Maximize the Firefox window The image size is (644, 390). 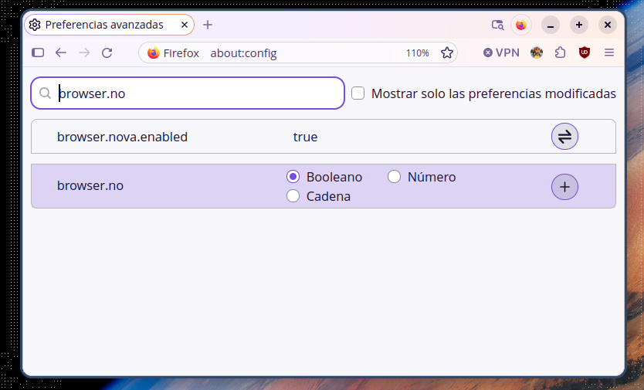579,25
